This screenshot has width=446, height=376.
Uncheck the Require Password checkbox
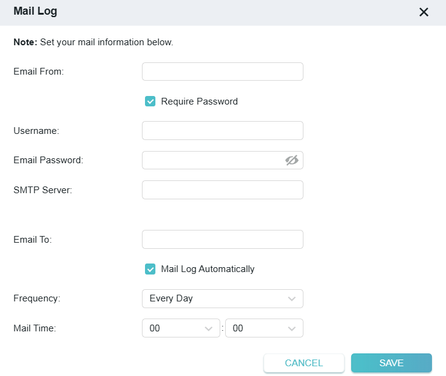[150, 101]
